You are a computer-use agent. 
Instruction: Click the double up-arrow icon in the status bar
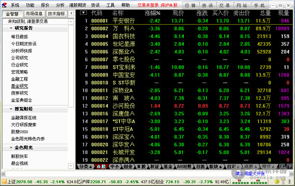[x=290, y=182]
